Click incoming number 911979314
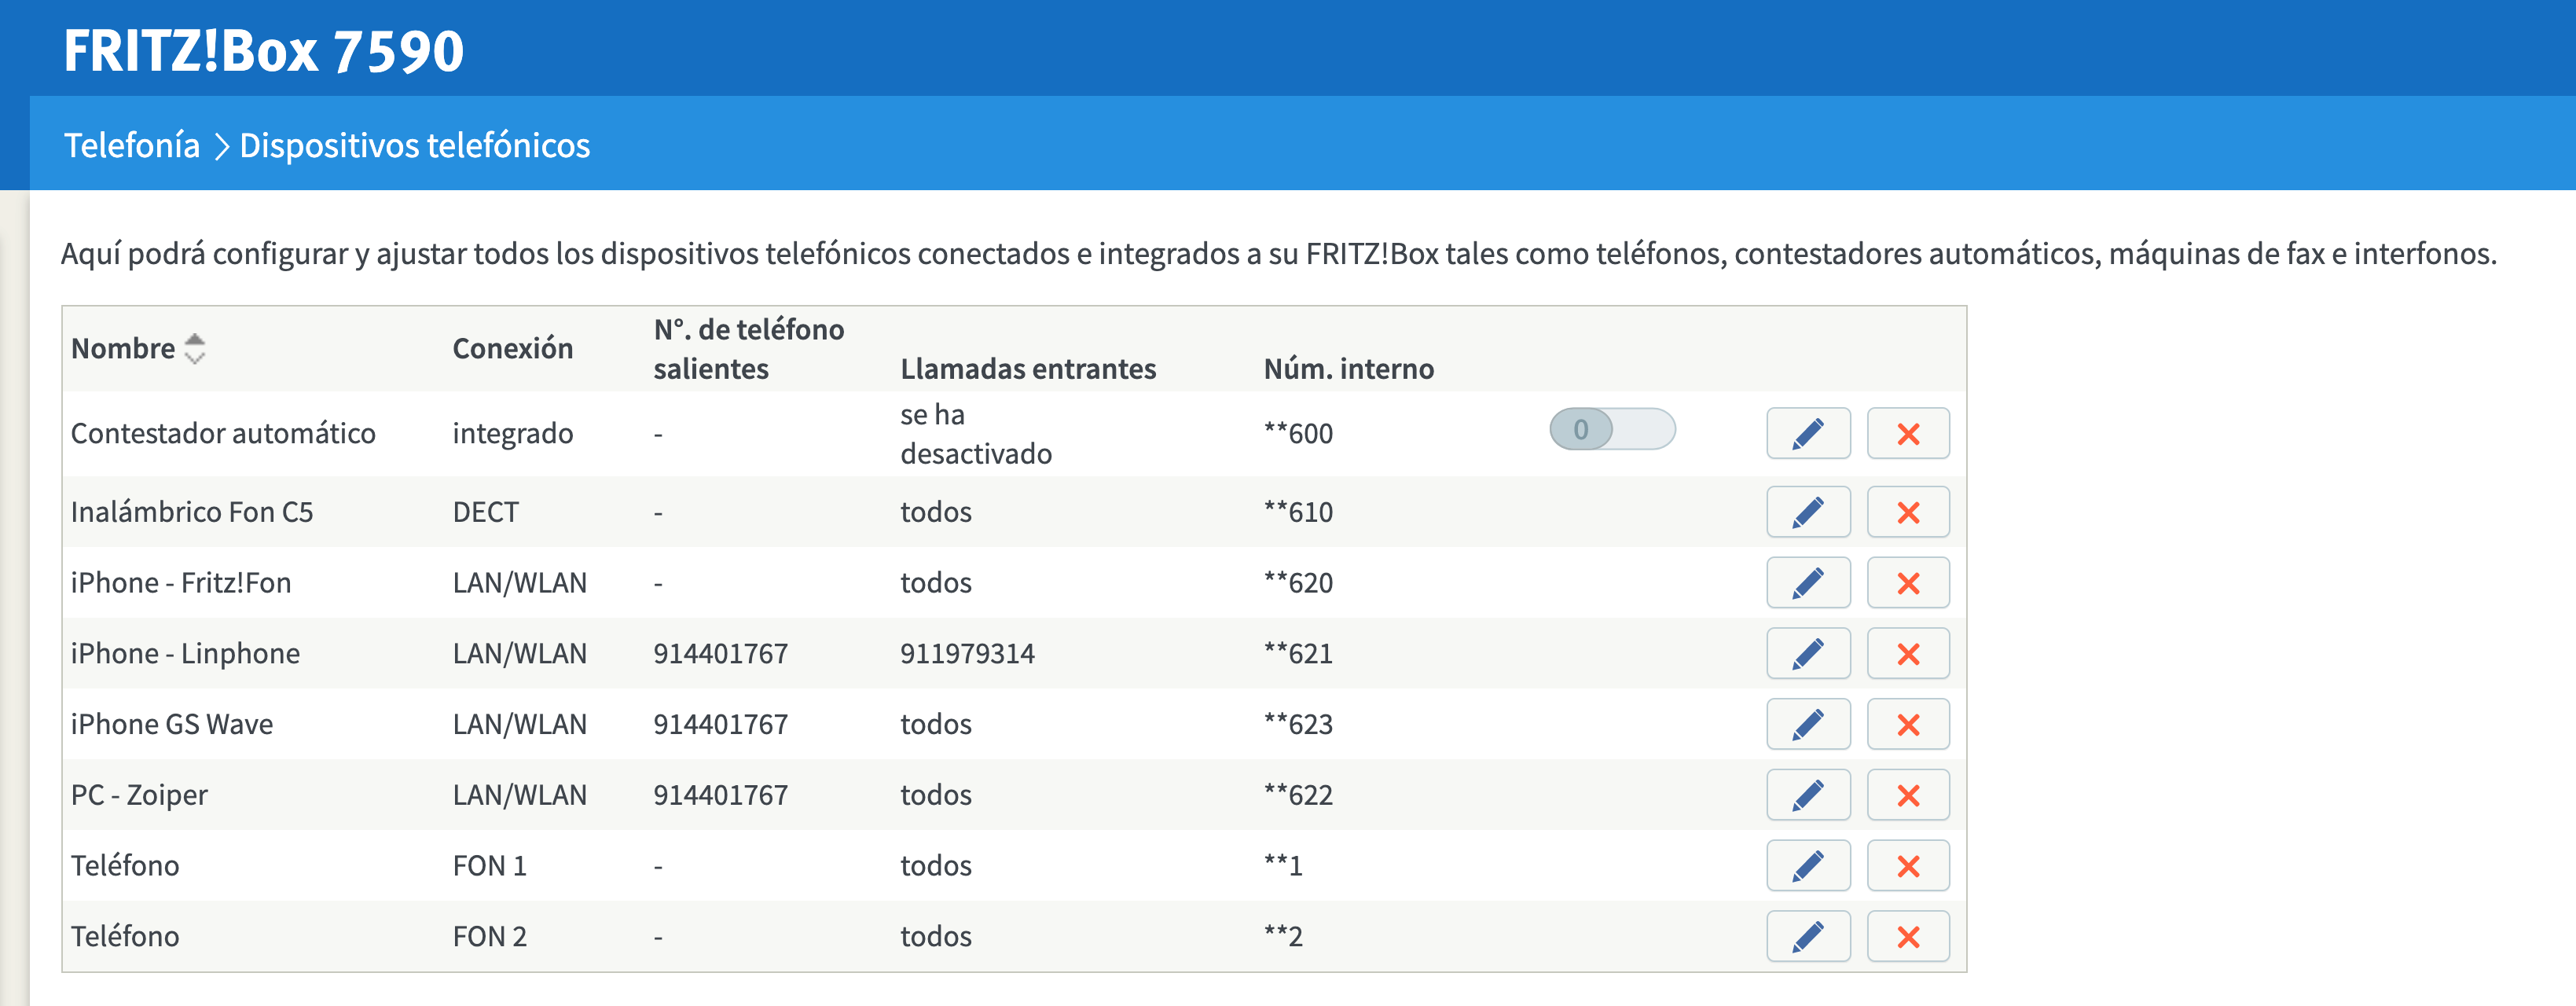This screenshot has height=1006, width=2576. [x=967, y=653]
